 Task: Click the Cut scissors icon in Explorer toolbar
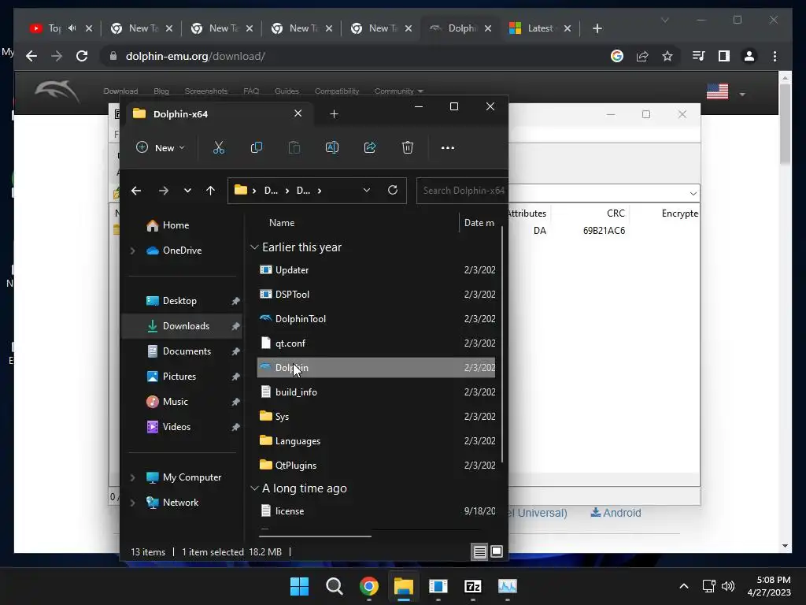pyautogui.click(x=219, y=147)
